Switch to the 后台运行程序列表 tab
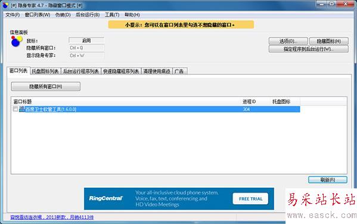Viewport: 357px width, 224px height. click(x=81, y=71)
